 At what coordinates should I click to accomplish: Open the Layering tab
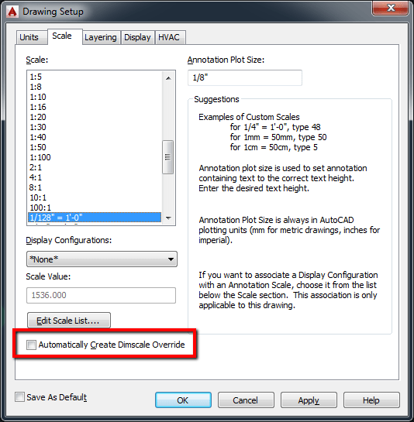(x=101, y=37)
